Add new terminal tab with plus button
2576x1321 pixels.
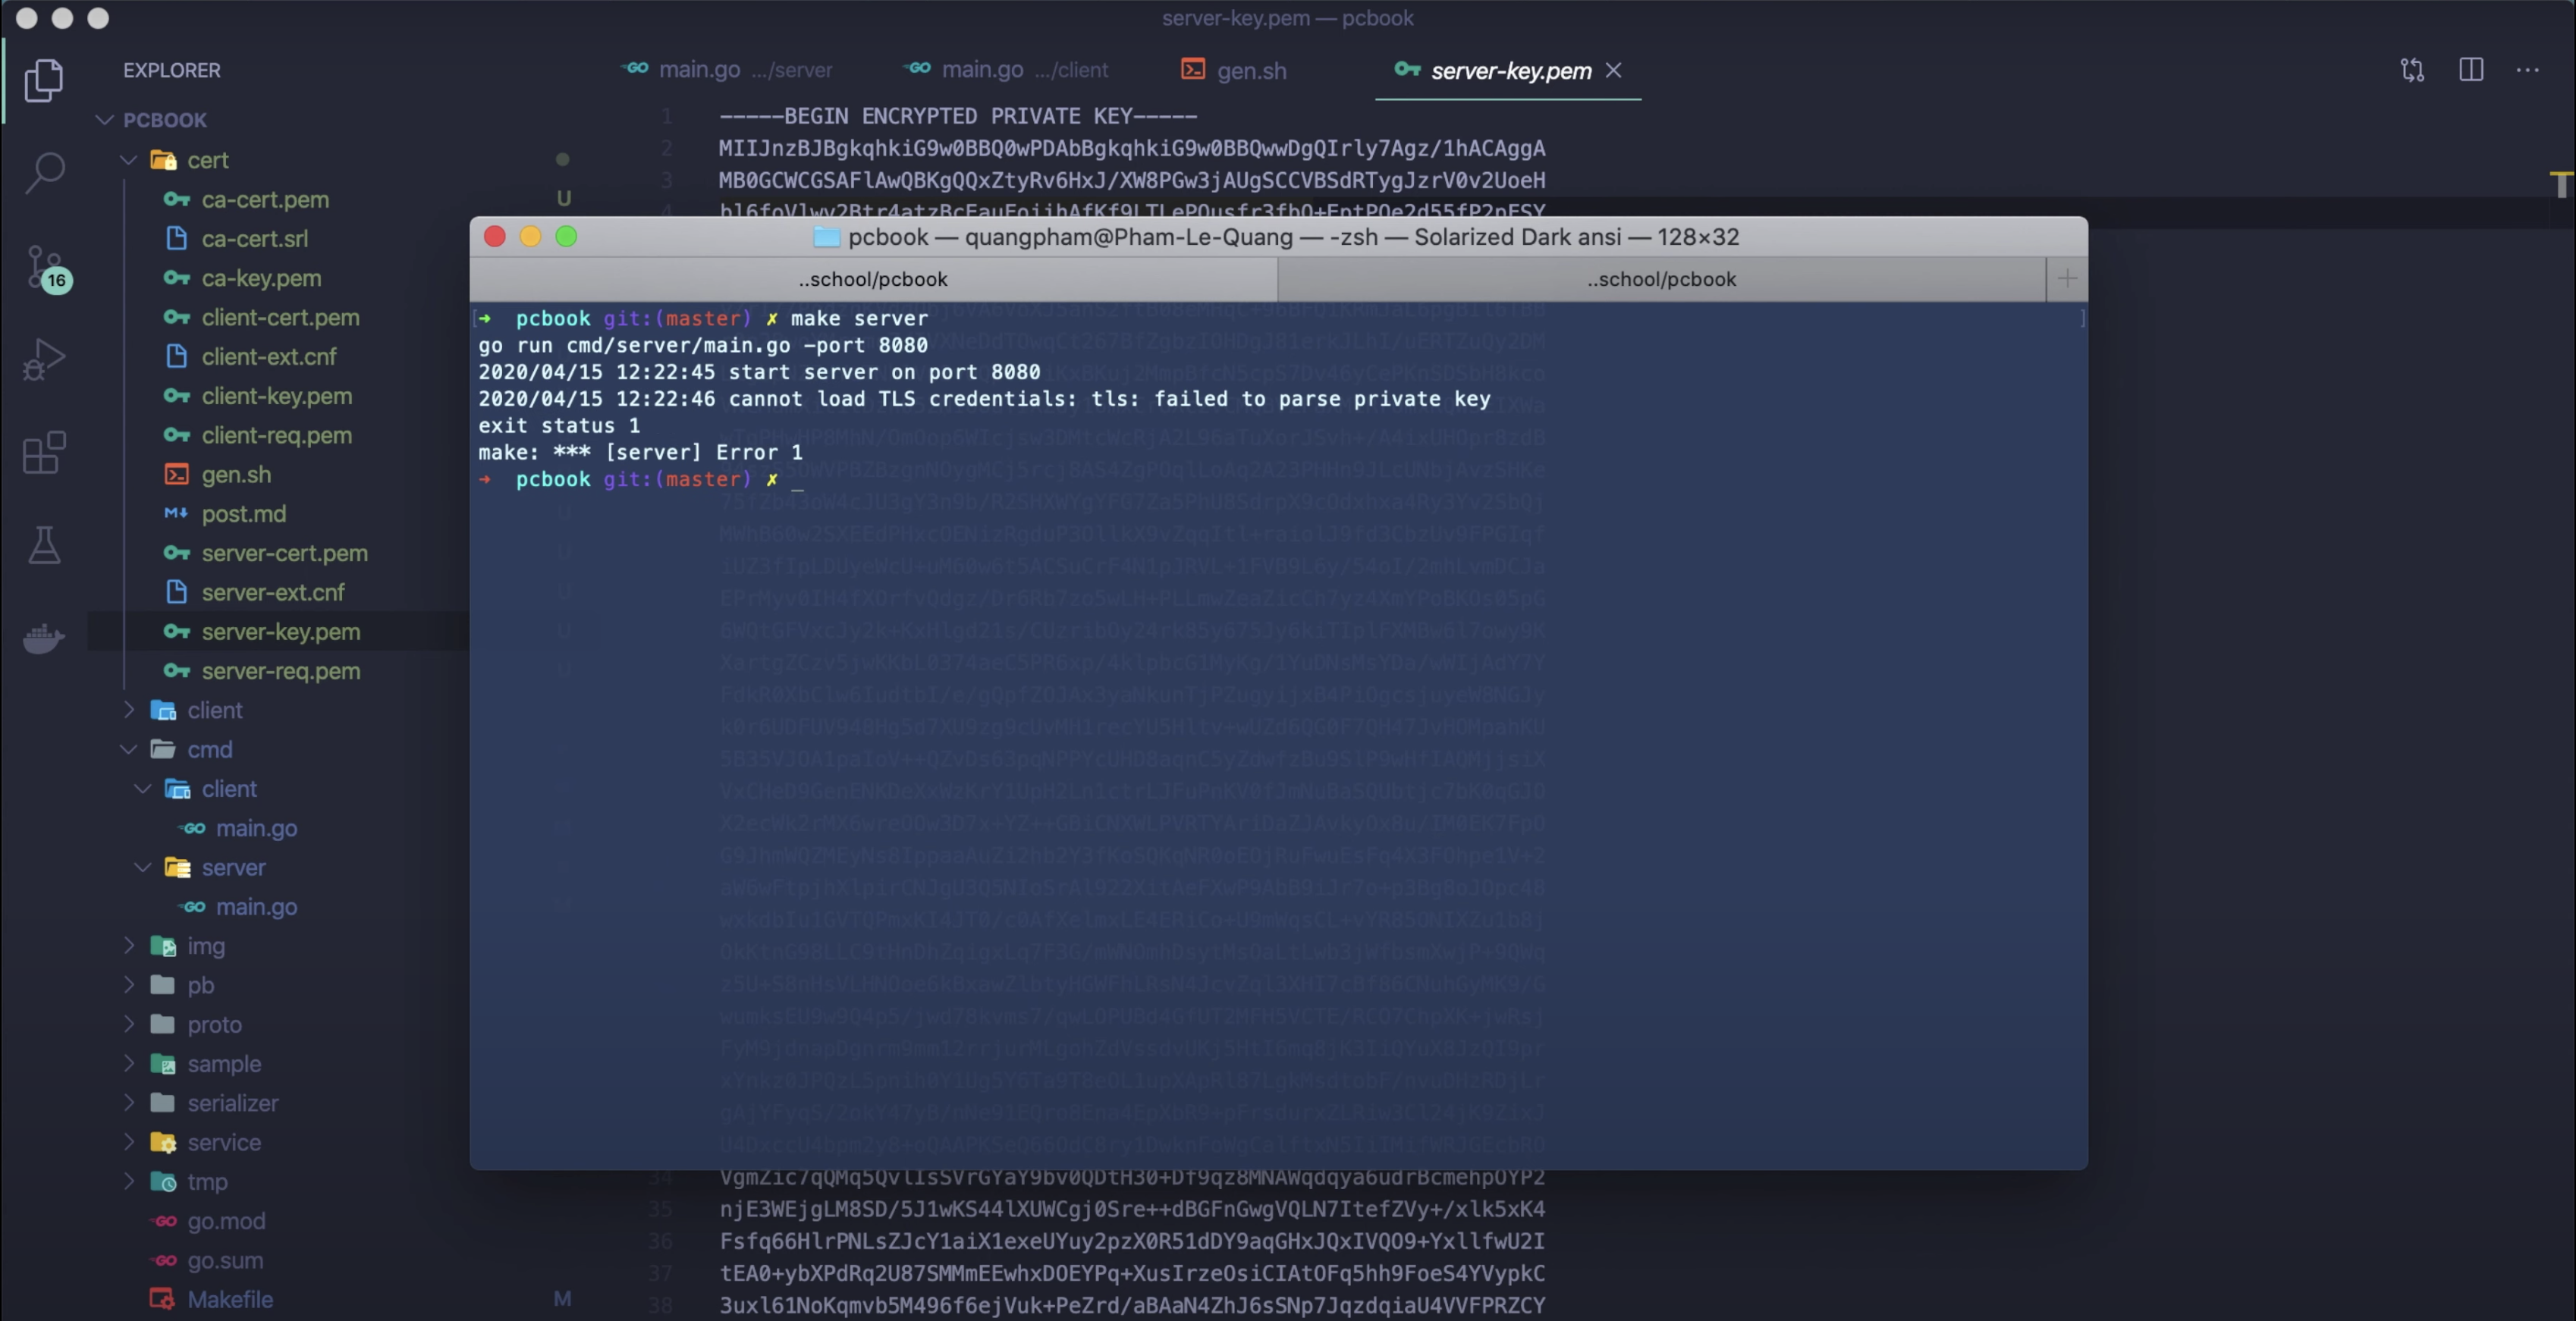2066,279
